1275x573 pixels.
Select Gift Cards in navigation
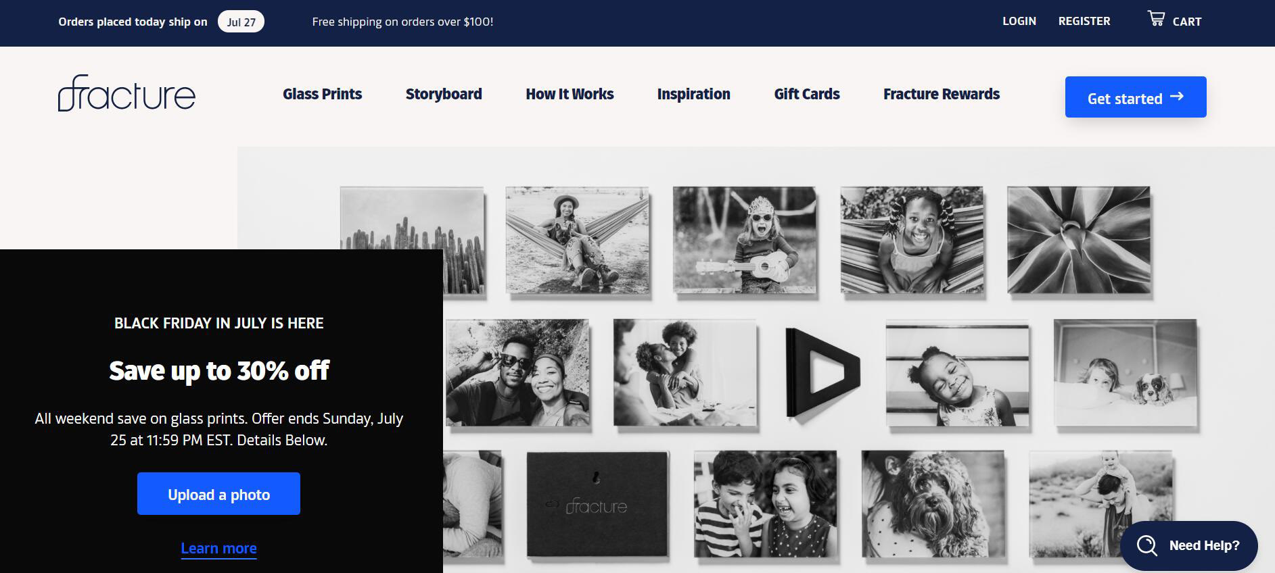pyautogui.click(x=807, y=94)
